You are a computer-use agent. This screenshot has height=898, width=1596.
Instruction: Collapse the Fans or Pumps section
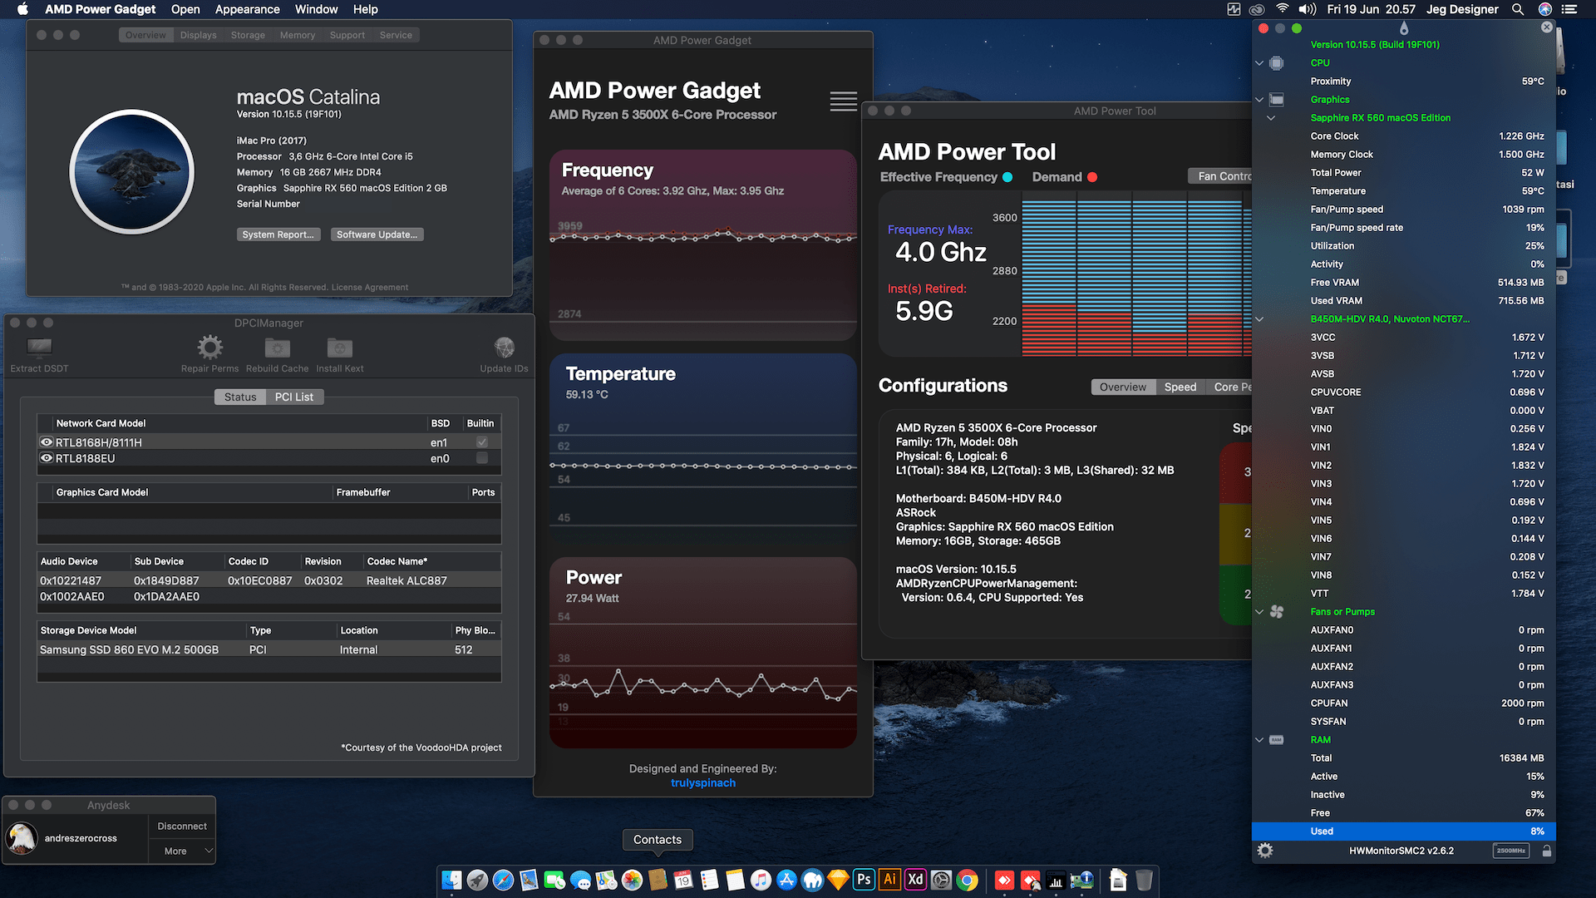pos(1259,612)
